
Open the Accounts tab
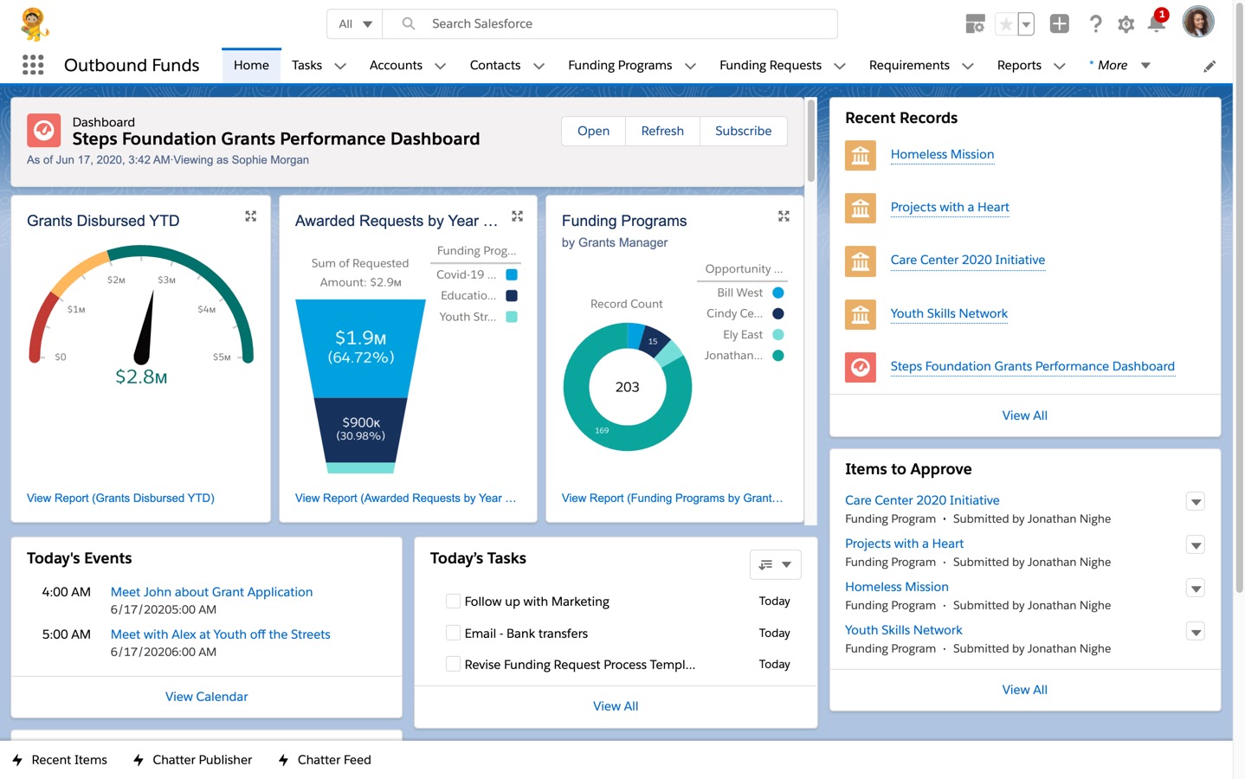[x=396, y=65]
